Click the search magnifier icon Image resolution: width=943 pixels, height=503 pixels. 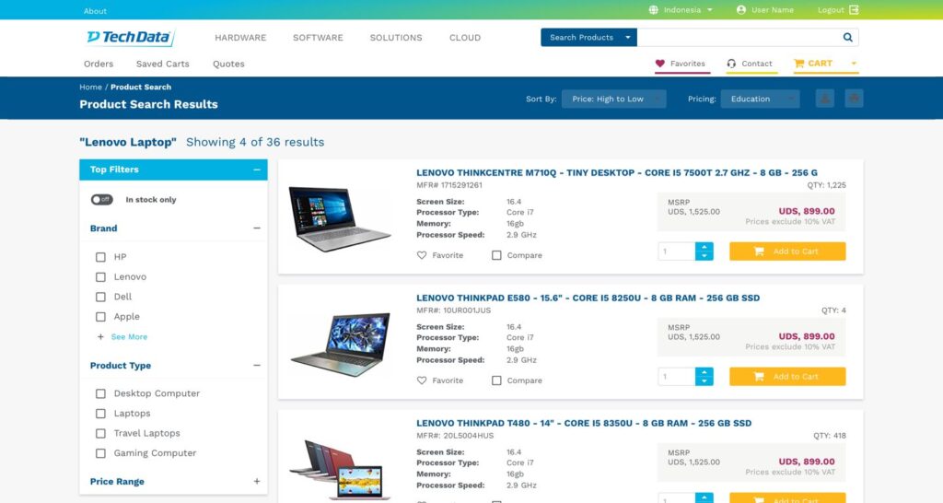[847, 37]
